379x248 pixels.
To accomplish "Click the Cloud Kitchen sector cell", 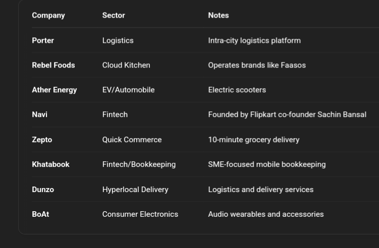I will 126,65.
